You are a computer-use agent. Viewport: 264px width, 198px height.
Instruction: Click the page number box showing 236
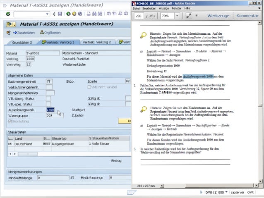(139, 16)
